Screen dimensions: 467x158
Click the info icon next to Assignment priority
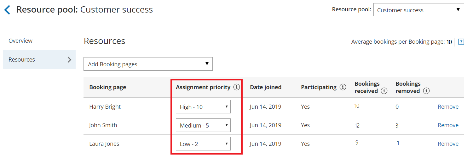point(237,87)
